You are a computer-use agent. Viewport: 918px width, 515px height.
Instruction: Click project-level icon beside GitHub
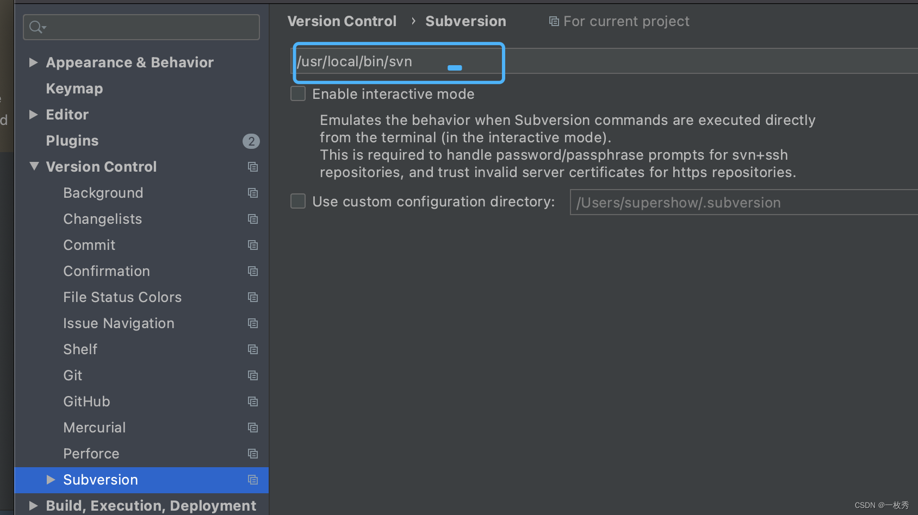pyautogui.click(x=253, y=401)
